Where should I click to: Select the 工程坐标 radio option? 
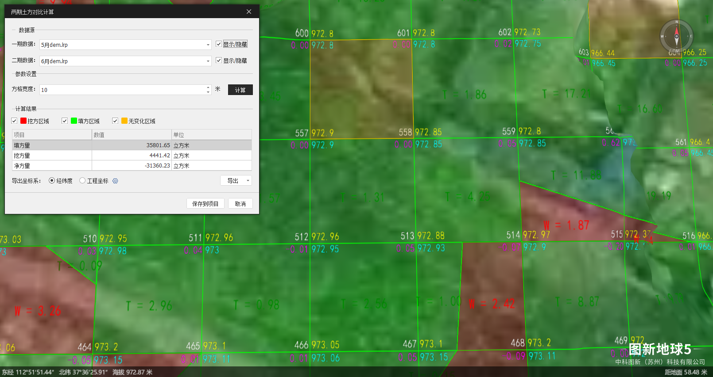82,180
